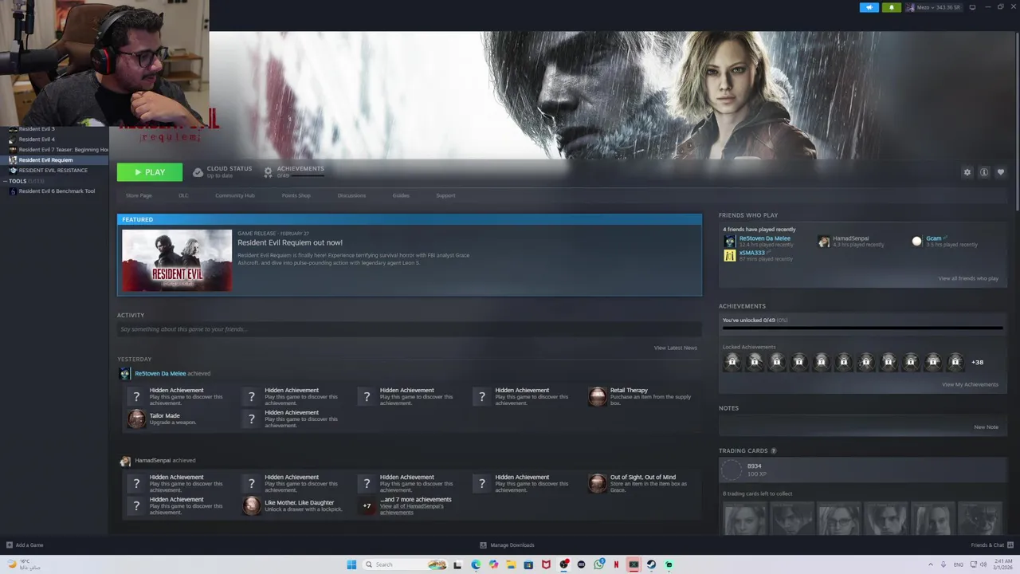The image size is (1020, 574).
Task: Select Resident Evil 3 in library list
Action: pyautogui.click(x=37, y=128)
